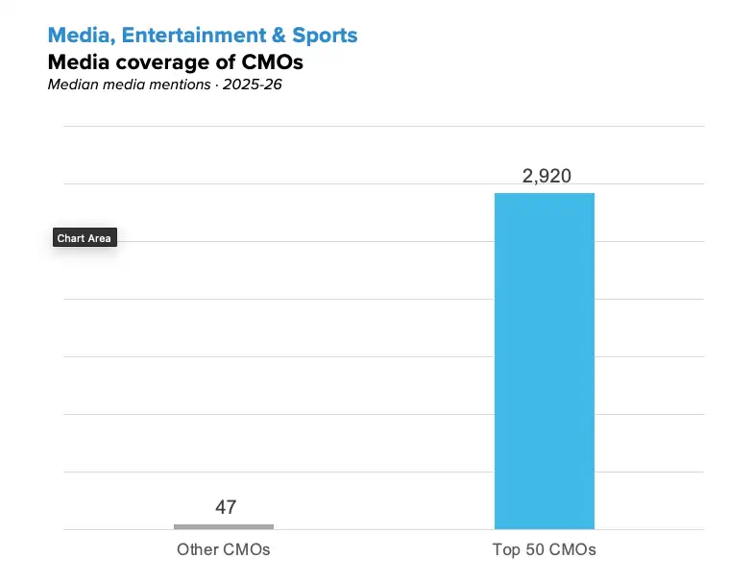This screenshot has height=582, width=752.
Task: Click the word CMOs in bold title
Action: coord(272,61)
